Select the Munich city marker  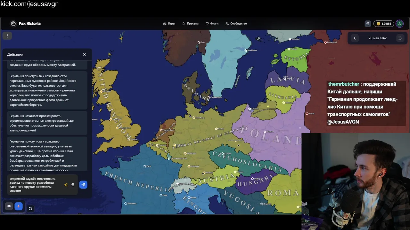click(x=204, y=173)
